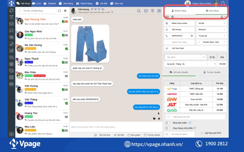
Task: Pin the Việt Hương conversation
Action: pos(152,11)
